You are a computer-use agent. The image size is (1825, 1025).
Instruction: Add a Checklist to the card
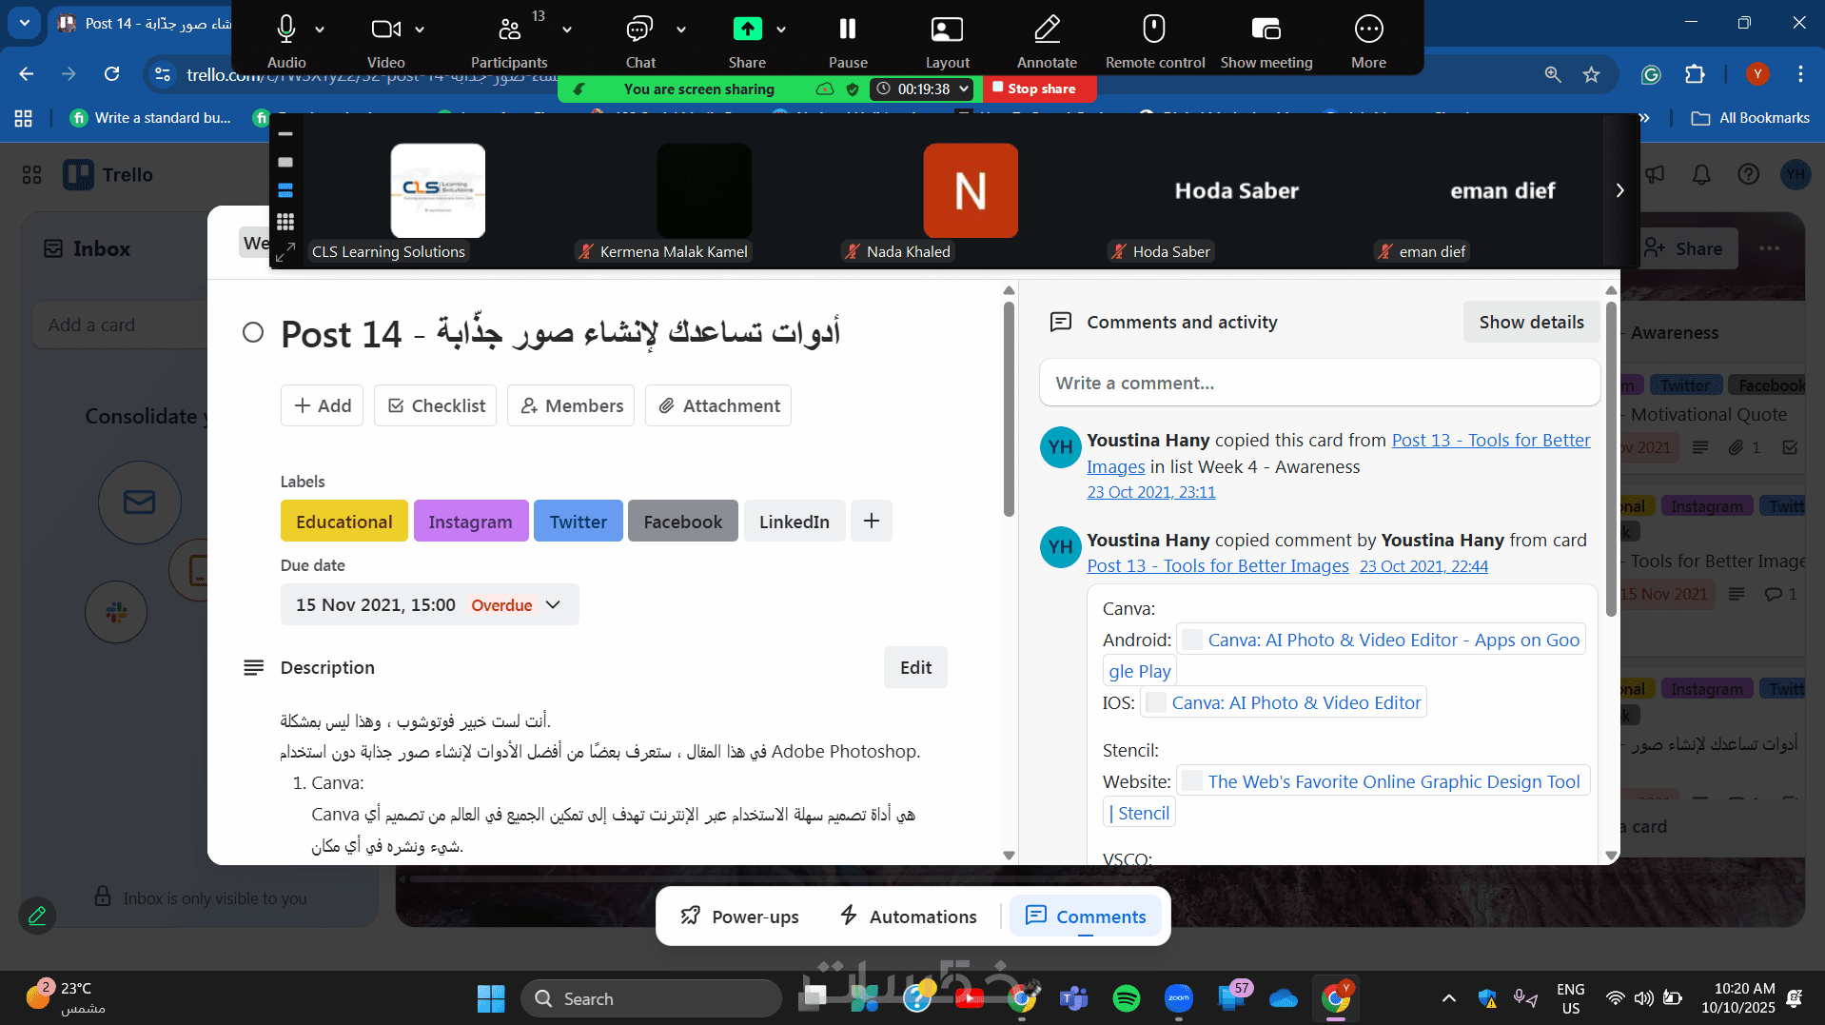click(436, 405)
